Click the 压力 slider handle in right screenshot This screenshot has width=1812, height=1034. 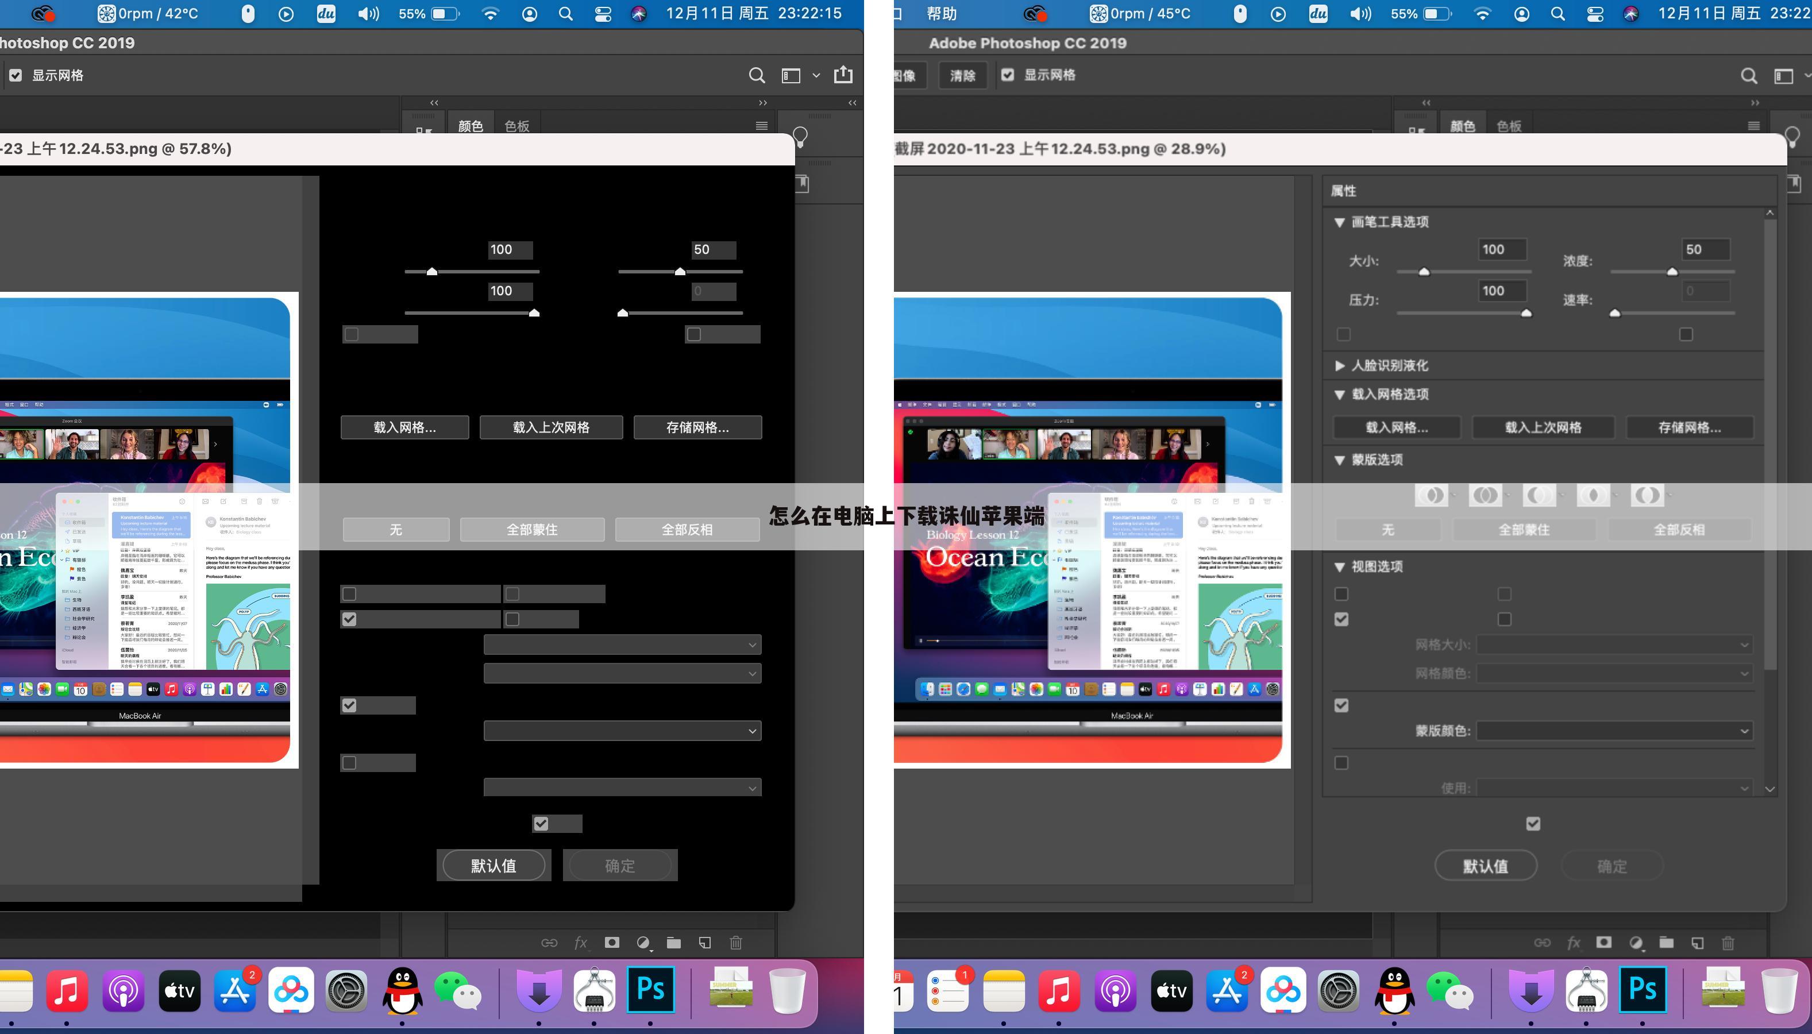pos(1526,312)
